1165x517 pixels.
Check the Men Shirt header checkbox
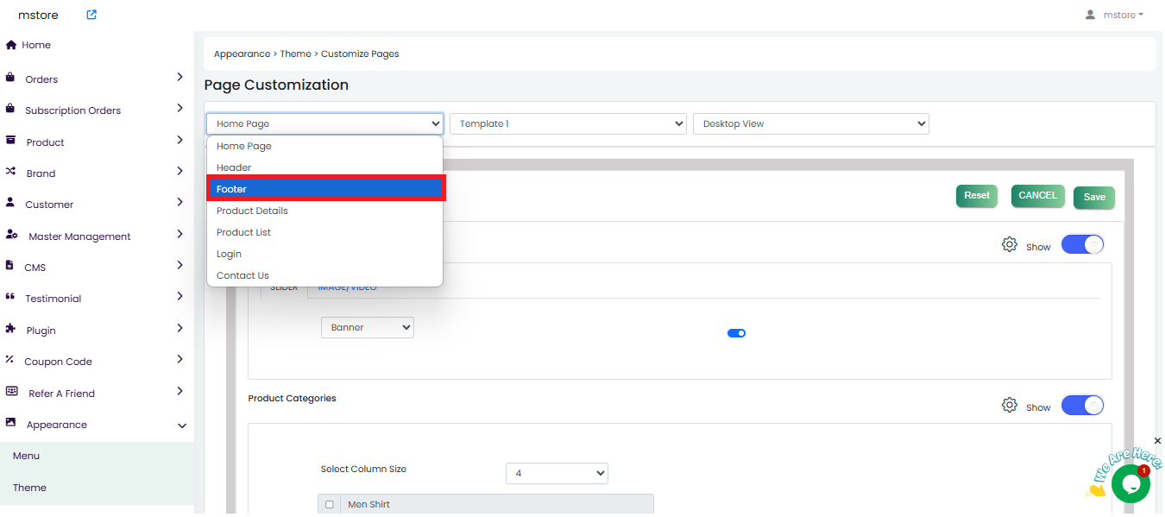(x=329, y=504)
